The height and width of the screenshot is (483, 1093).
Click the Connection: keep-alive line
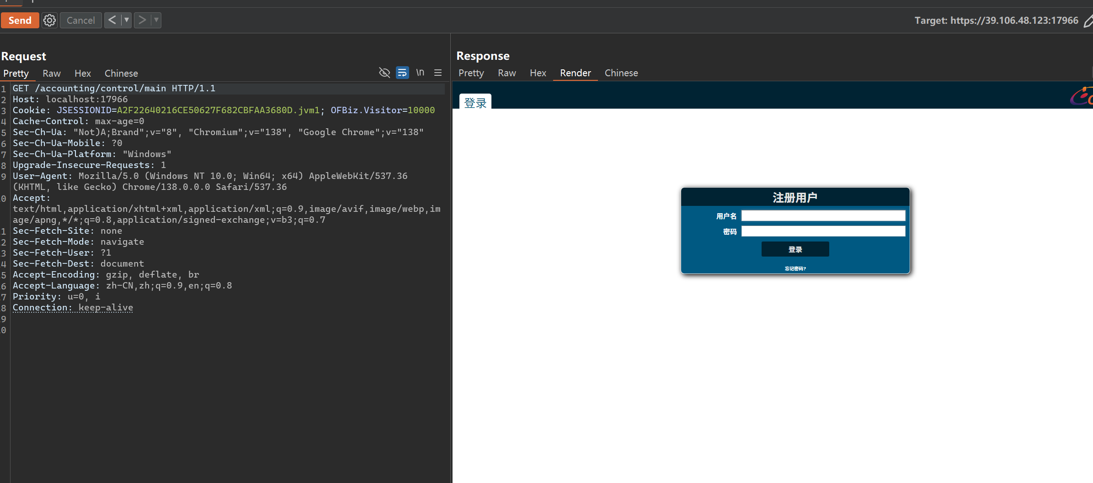(x=73, y=307)
